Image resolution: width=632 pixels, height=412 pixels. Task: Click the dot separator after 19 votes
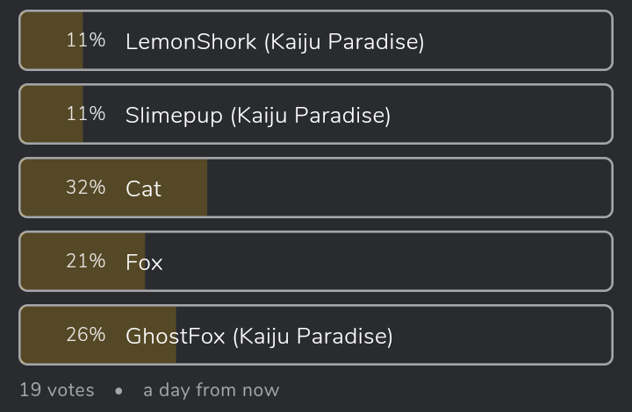coord(118,391)
